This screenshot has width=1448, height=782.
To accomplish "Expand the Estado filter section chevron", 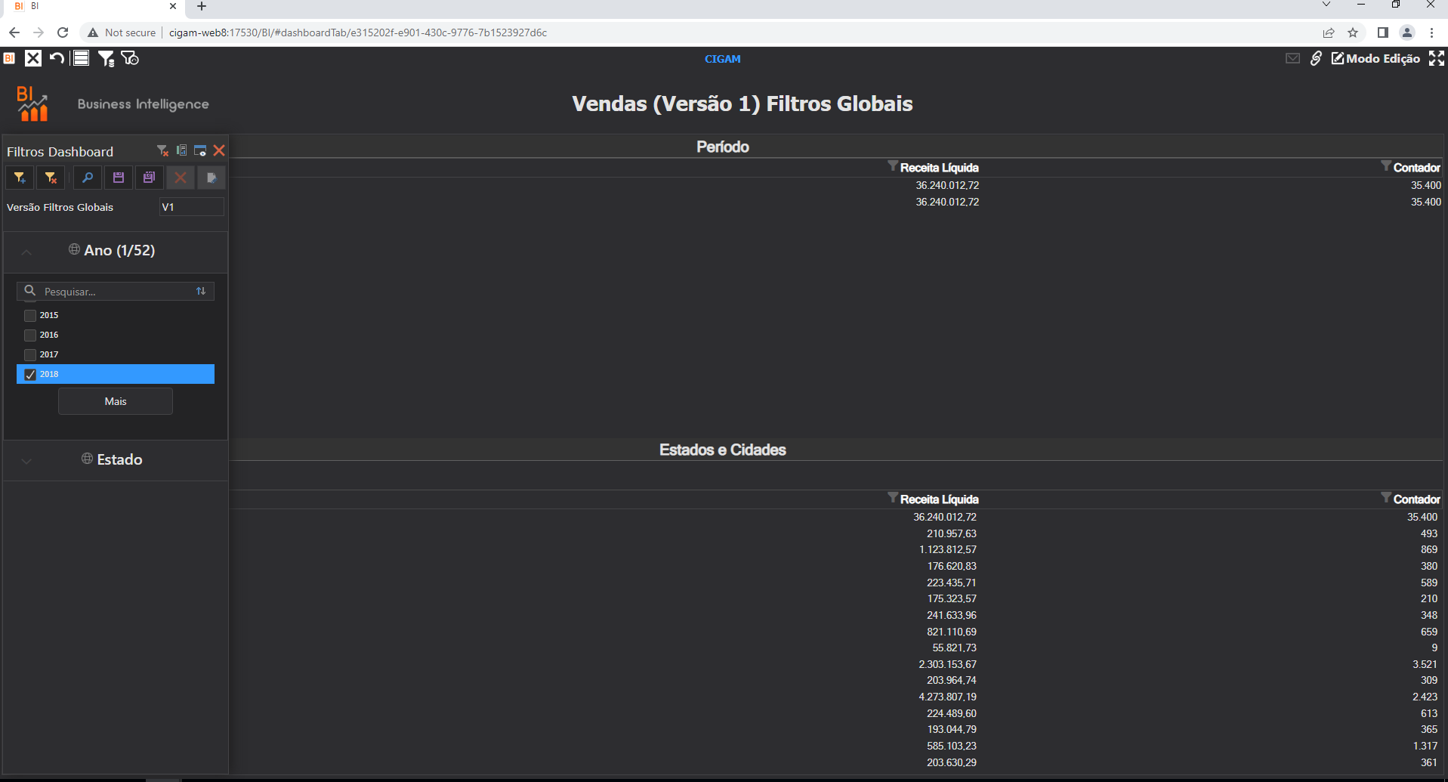I will [x=26, y=461].
